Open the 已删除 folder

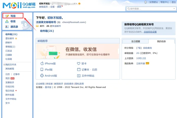click(x=9, y=55)
